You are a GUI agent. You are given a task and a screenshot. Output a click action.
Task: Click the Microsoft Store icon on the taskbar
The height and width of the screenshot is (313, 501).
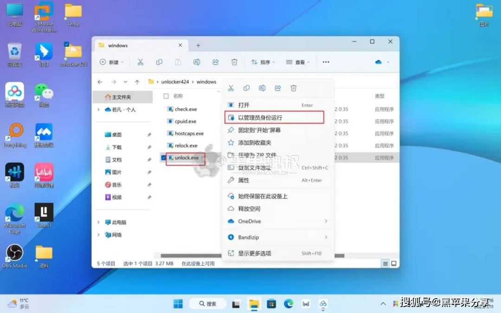271,304
